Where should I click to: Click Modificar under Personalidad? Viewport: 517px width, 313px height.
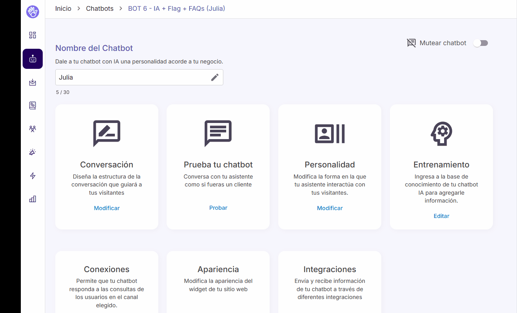330,208
